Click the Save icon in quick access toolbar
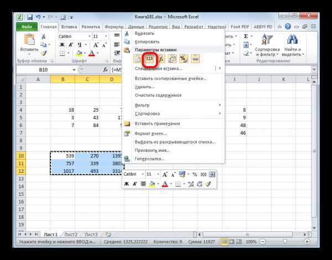 click(x=30, y=17)
